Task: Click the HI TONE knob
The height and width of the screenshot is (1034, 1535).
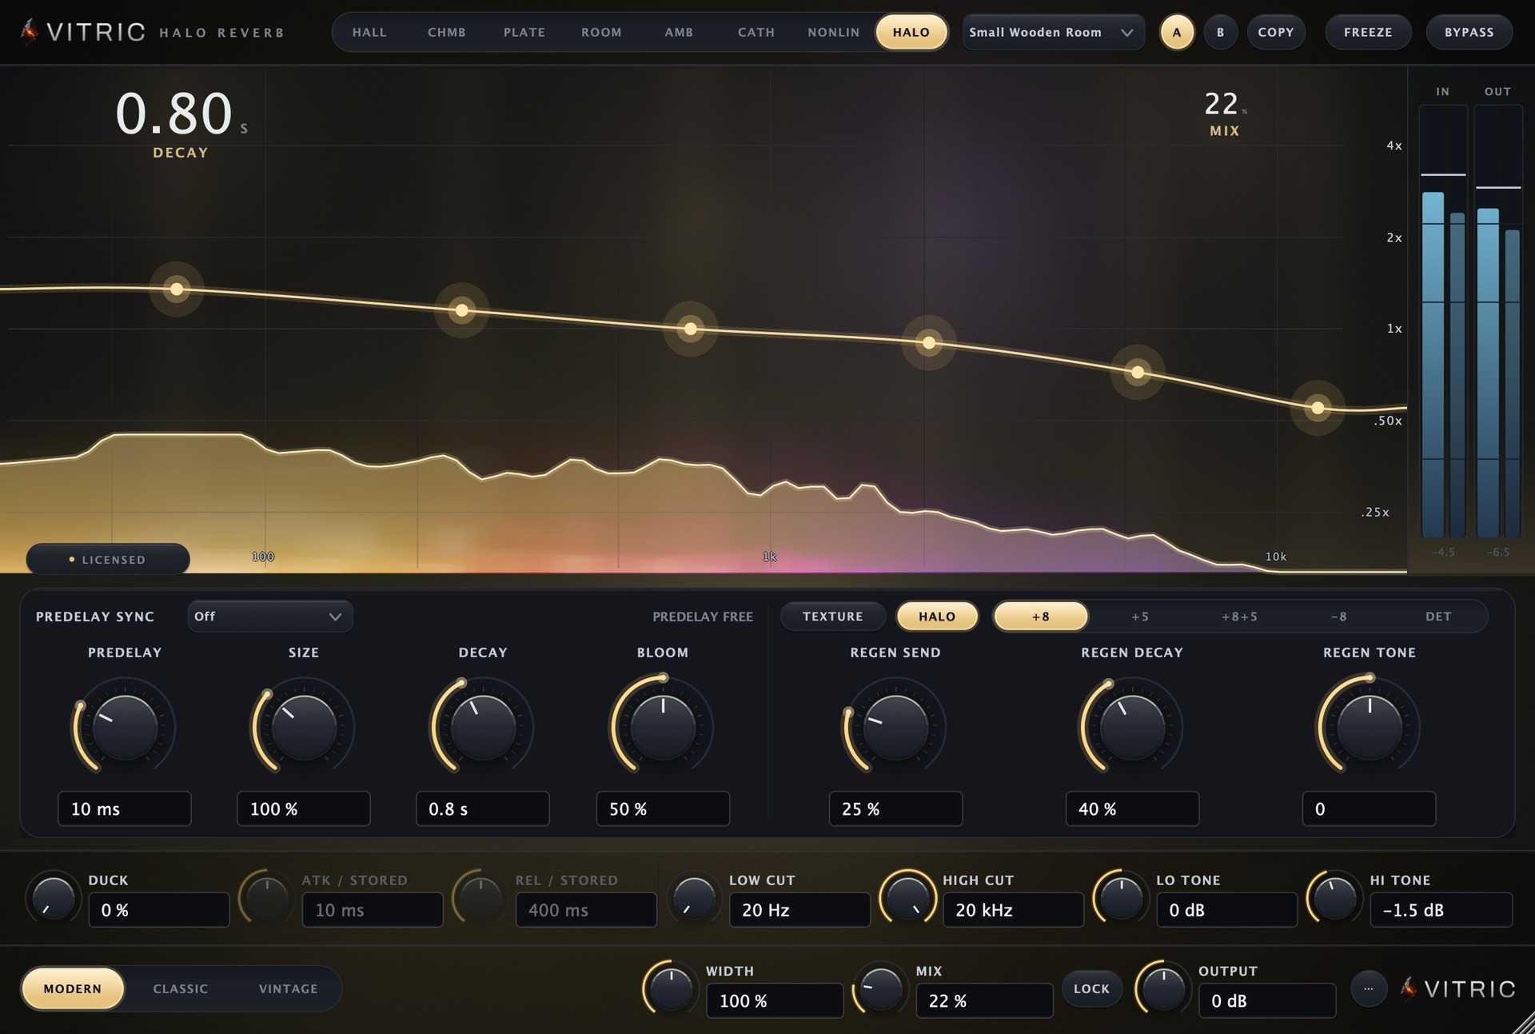Action: pyautogui.click(x=1334, y=899)
